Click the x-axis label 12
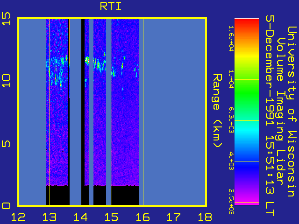This screenshot has height=224, width=299. 18,217
